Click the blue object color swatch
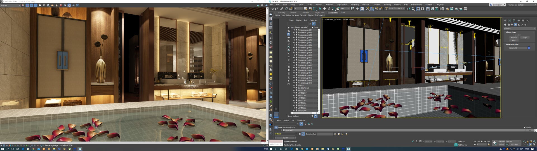The height and width of the screenshot is (151, 537). [529, 48]
